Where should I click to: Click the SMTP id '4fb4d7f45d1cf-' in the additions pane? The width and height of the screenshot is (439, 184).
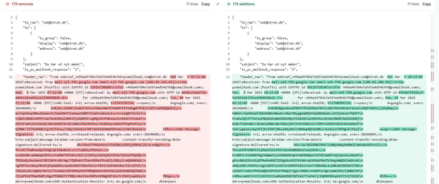[411, 93]
